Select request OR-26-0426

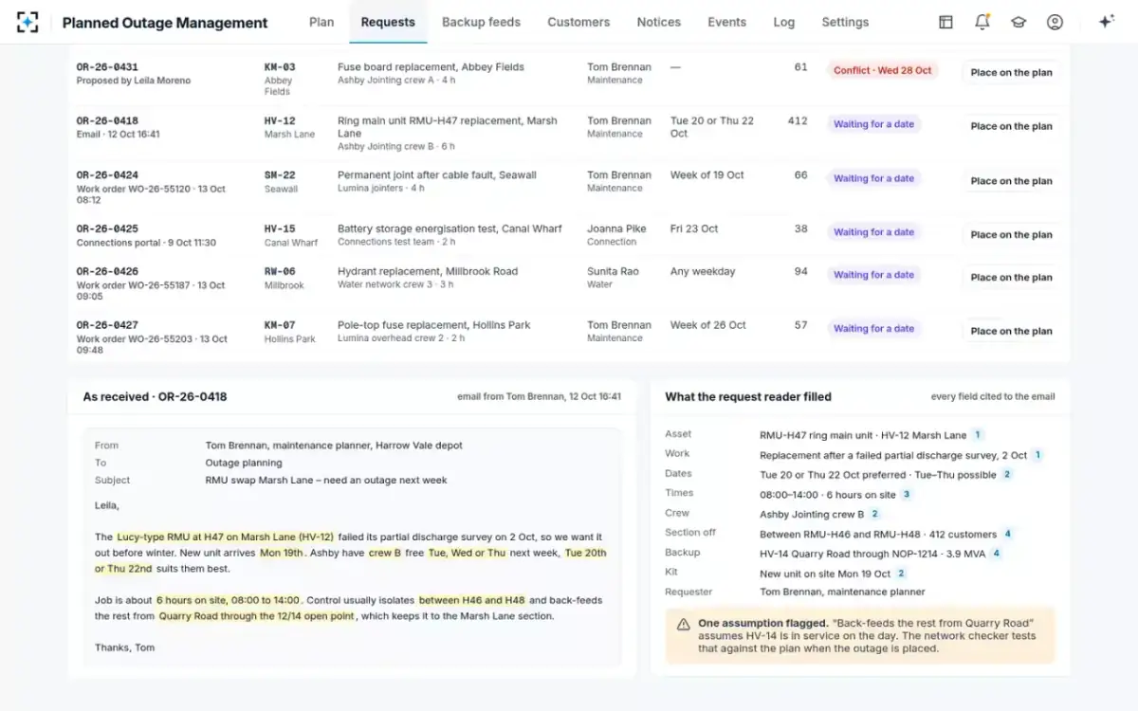coord(107,272)
